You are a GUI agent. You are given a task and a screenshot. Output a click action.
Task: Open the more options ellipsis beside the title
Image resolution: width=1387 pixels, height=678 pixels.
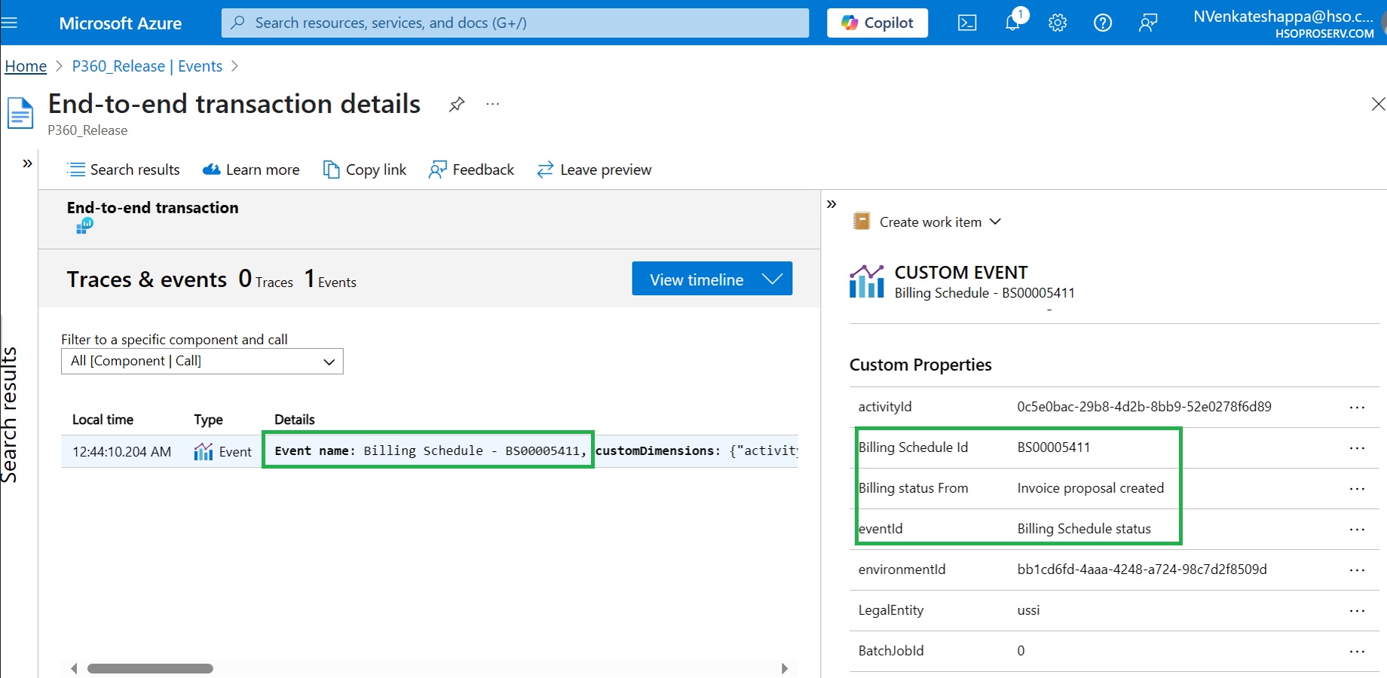(x=493, y=104)
